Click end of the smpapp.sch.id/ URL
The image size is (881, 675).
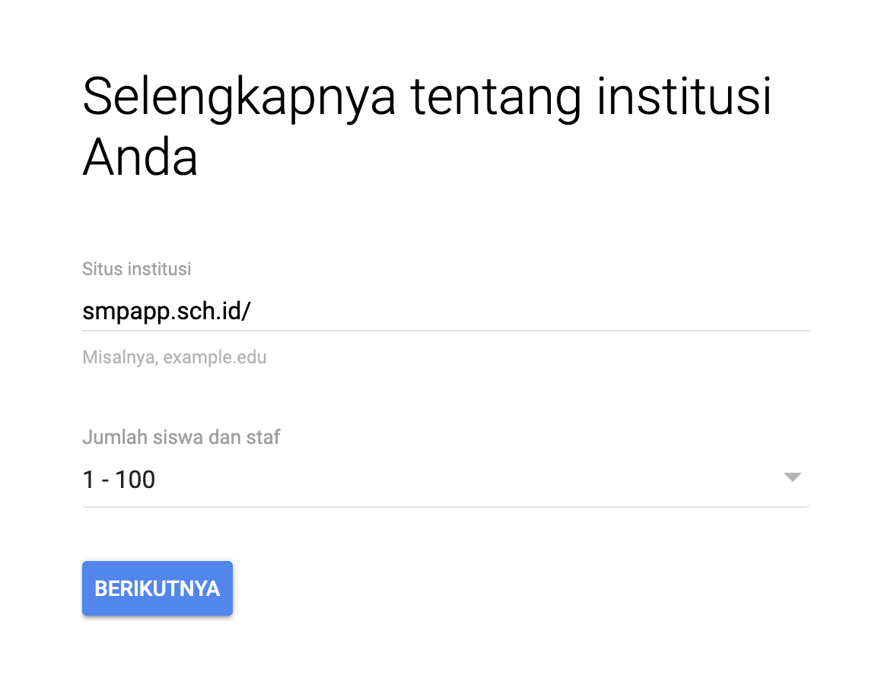[252, 310]
